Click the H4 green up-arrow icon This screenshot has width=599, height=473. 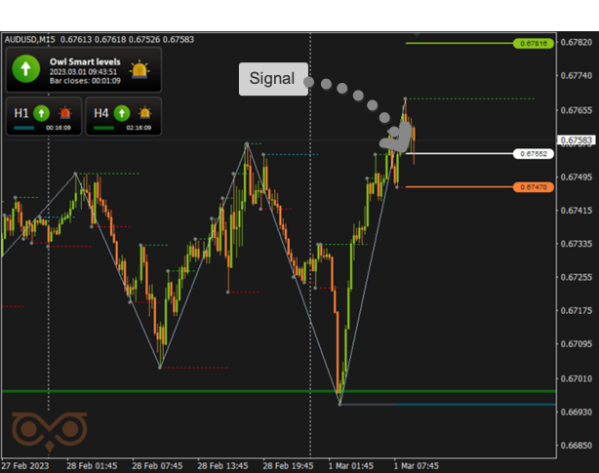[122, 113]
